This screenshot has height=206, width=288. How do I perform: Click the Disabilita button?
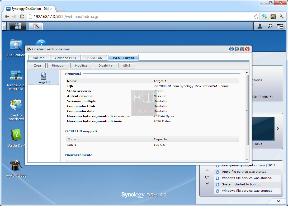(105, 65)
